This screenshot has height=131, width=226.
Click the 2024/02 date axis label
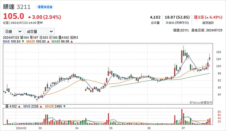coord(21,128)
